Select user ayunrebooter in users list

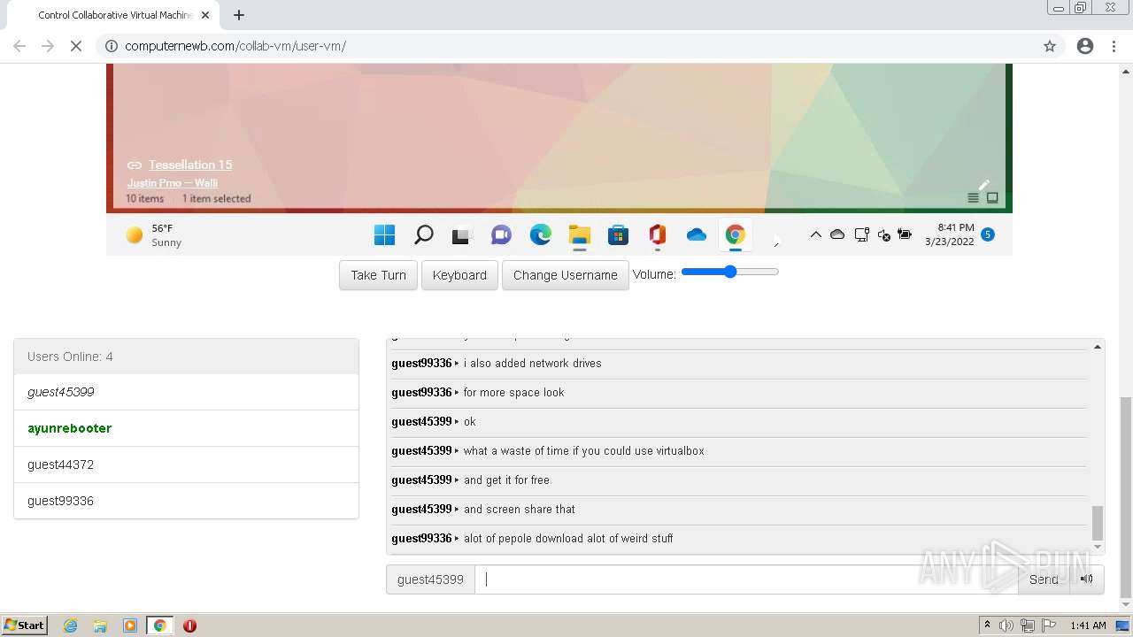pos(186,428)
